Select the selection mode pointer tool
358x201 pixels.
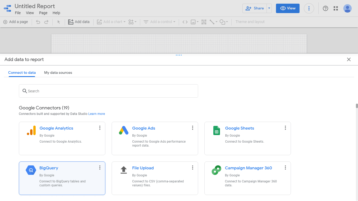(59, 22)
